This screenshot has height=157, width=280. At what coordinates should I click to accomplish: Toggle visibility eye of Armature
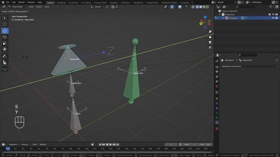tap(273, 18)
